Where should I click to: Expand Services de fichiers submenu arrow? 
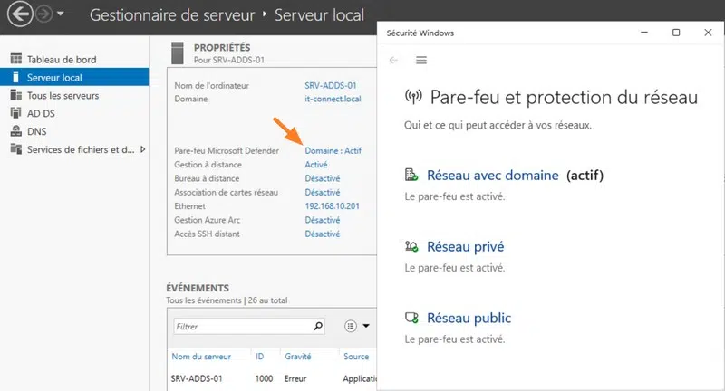[142, 149]
